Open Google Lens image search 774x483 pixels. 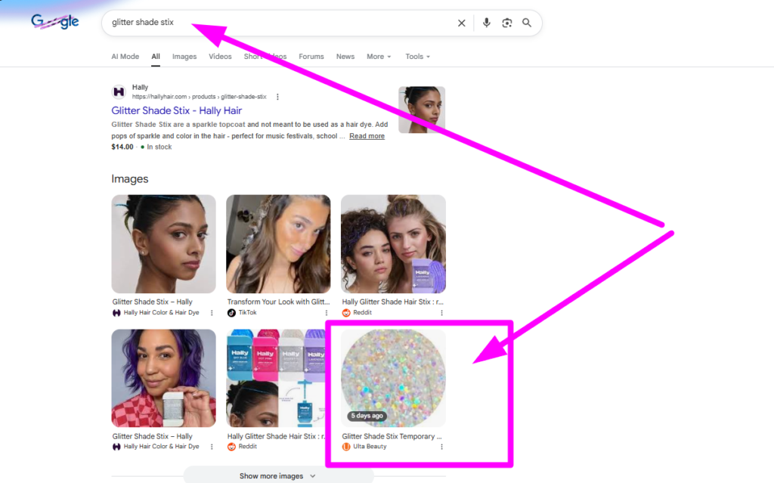tap(506, 23)
